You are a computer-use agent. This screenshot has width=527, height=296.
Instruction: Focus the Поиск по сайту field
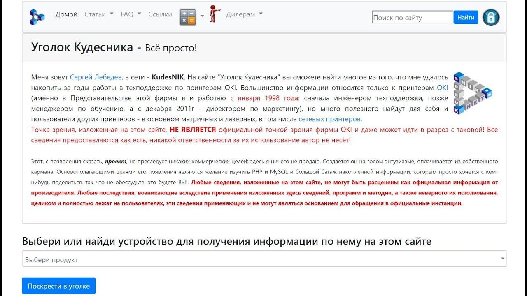click(x=413, y=17)
